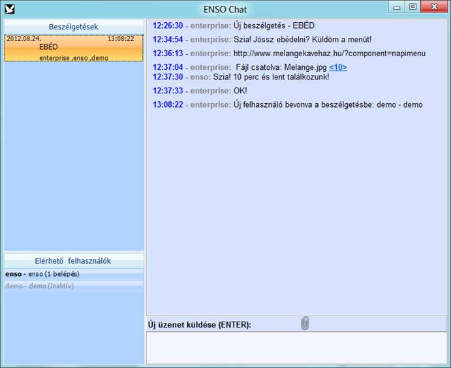Select user enso (1 belépés)
Screen dimensions: 451x368
pyautogui.click(x=74, y=274)
